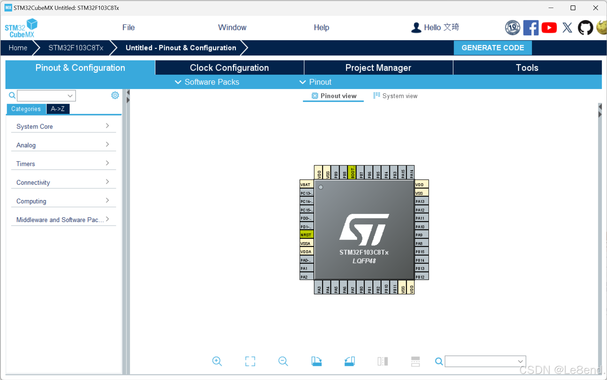Open the Window menu

click(x=232, y=27)
